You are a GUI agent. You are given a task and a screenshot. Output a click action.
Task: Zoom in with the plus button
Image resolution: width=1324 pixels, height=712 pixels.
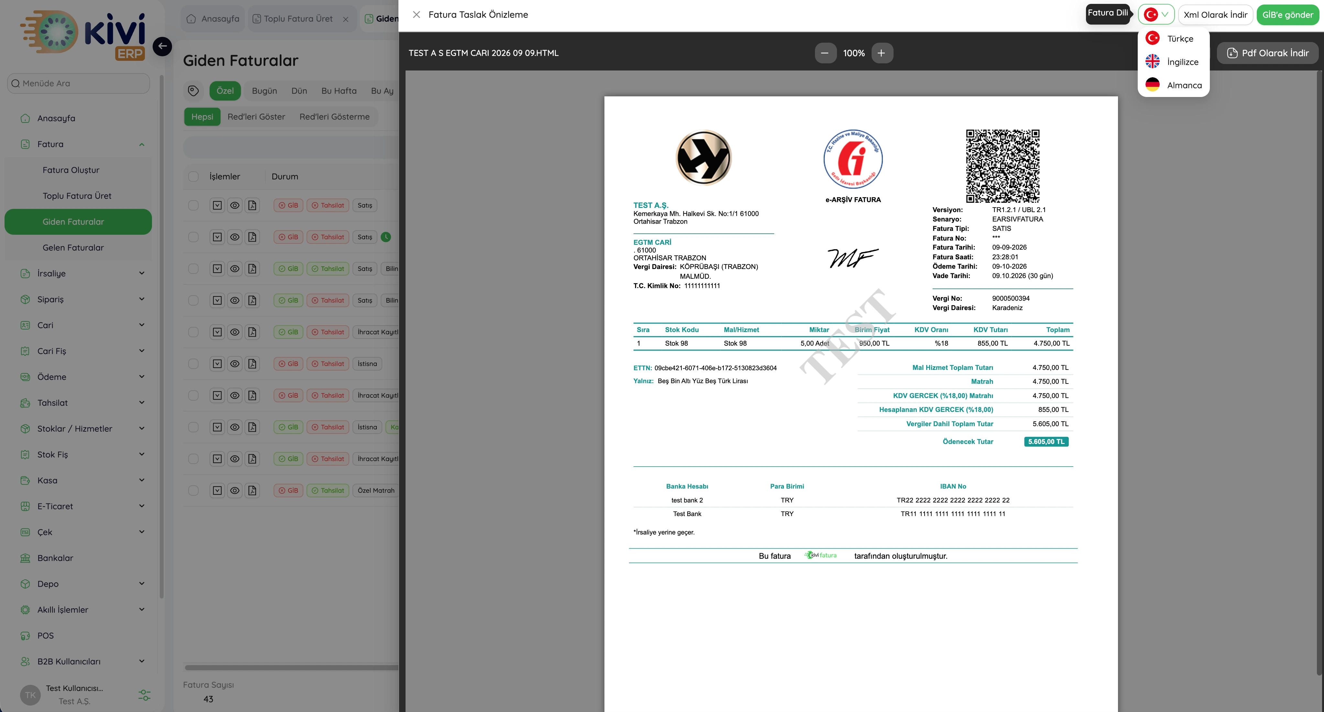coord(882,53)
